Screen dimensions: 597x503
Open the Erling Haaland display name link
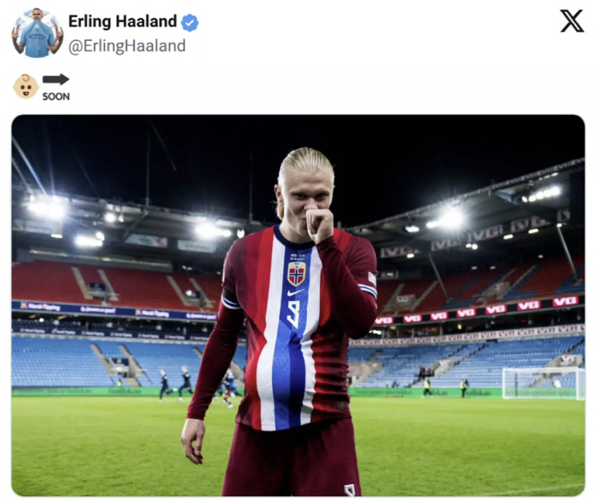[x=123, y=21]
